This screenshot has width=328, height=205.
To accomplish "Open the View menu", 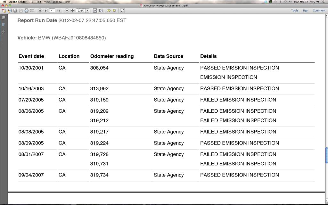I will pyautogui.click(x=47, y=2).
